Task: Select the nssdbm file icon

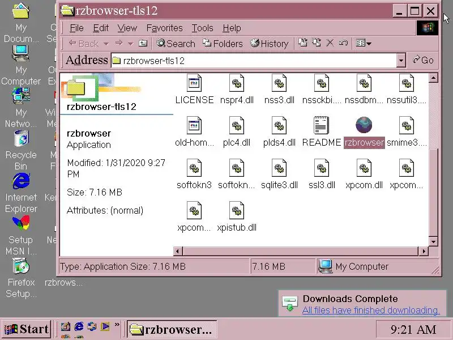Action: tap(364, 83)
